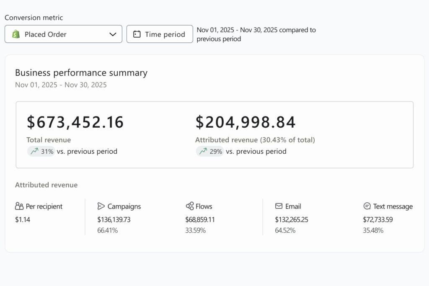Click the Nov 01 – Nov 30 comparison text
Screen dimensions: 429x286
256,34
